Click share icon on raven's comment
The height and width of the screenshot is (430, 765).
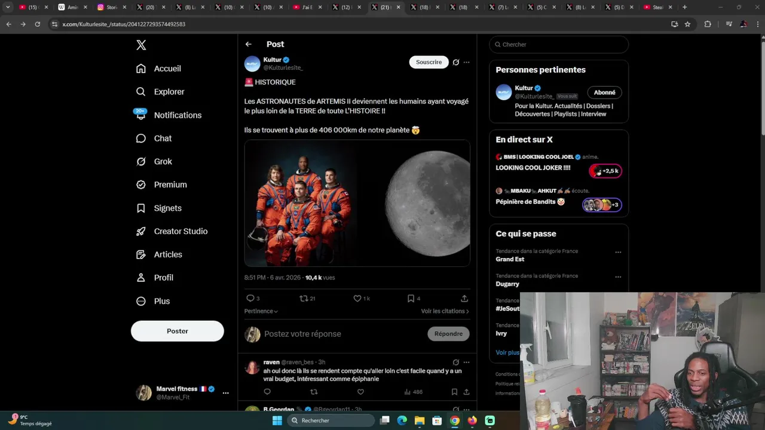(x=467, y=392)
